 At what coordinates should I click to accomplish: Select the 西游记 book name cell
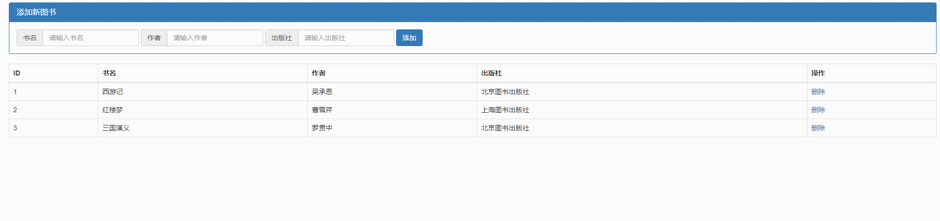pyautogui.click(x=203, y=92)
